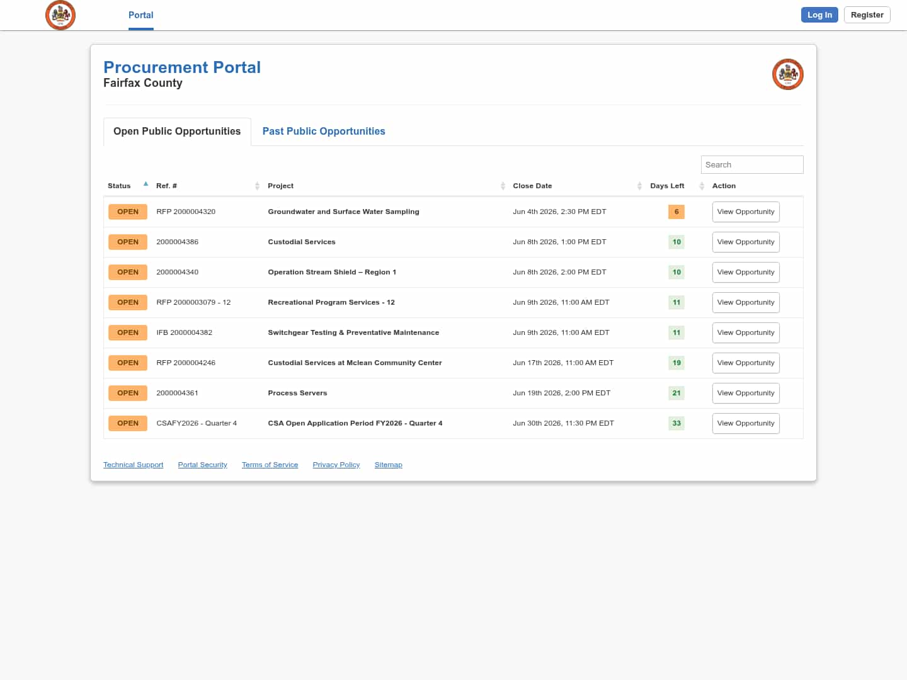Screen dimensions: 907x680
Task: Click OPEN badge for Custodial Services
Action: coord(128,242)
